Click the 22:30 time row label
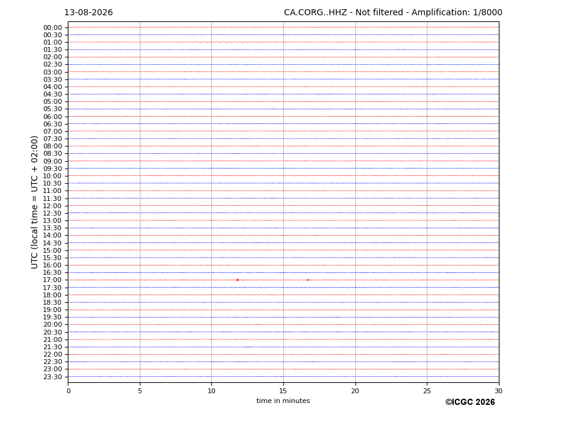 click(53, 362)
